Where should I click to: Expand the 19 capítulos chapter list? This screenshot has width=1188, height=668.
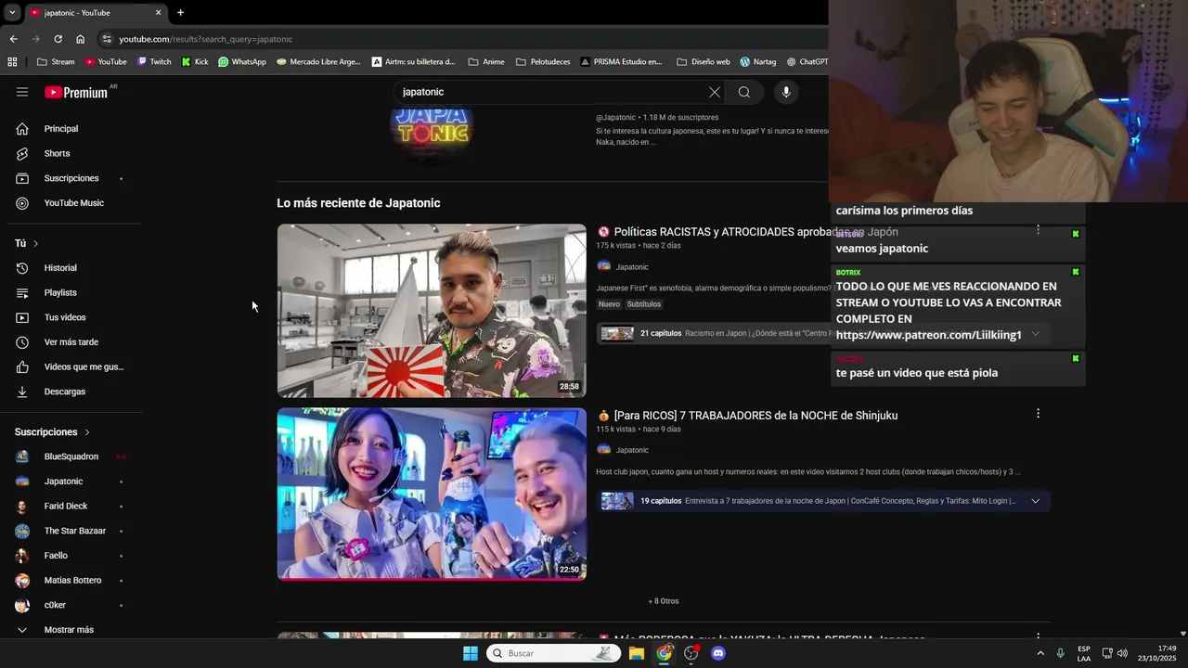[x=1035, y=501]
